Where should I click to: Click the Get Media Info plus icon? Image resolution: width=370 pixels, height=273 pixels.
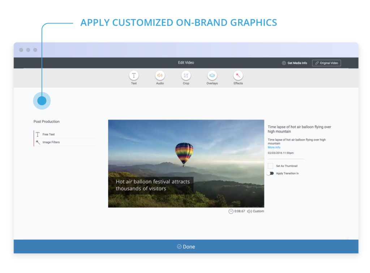coord(284,63)
